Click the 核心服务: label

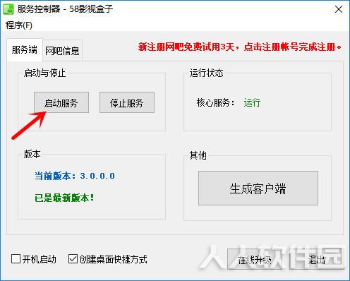click(x=215, y=102)
